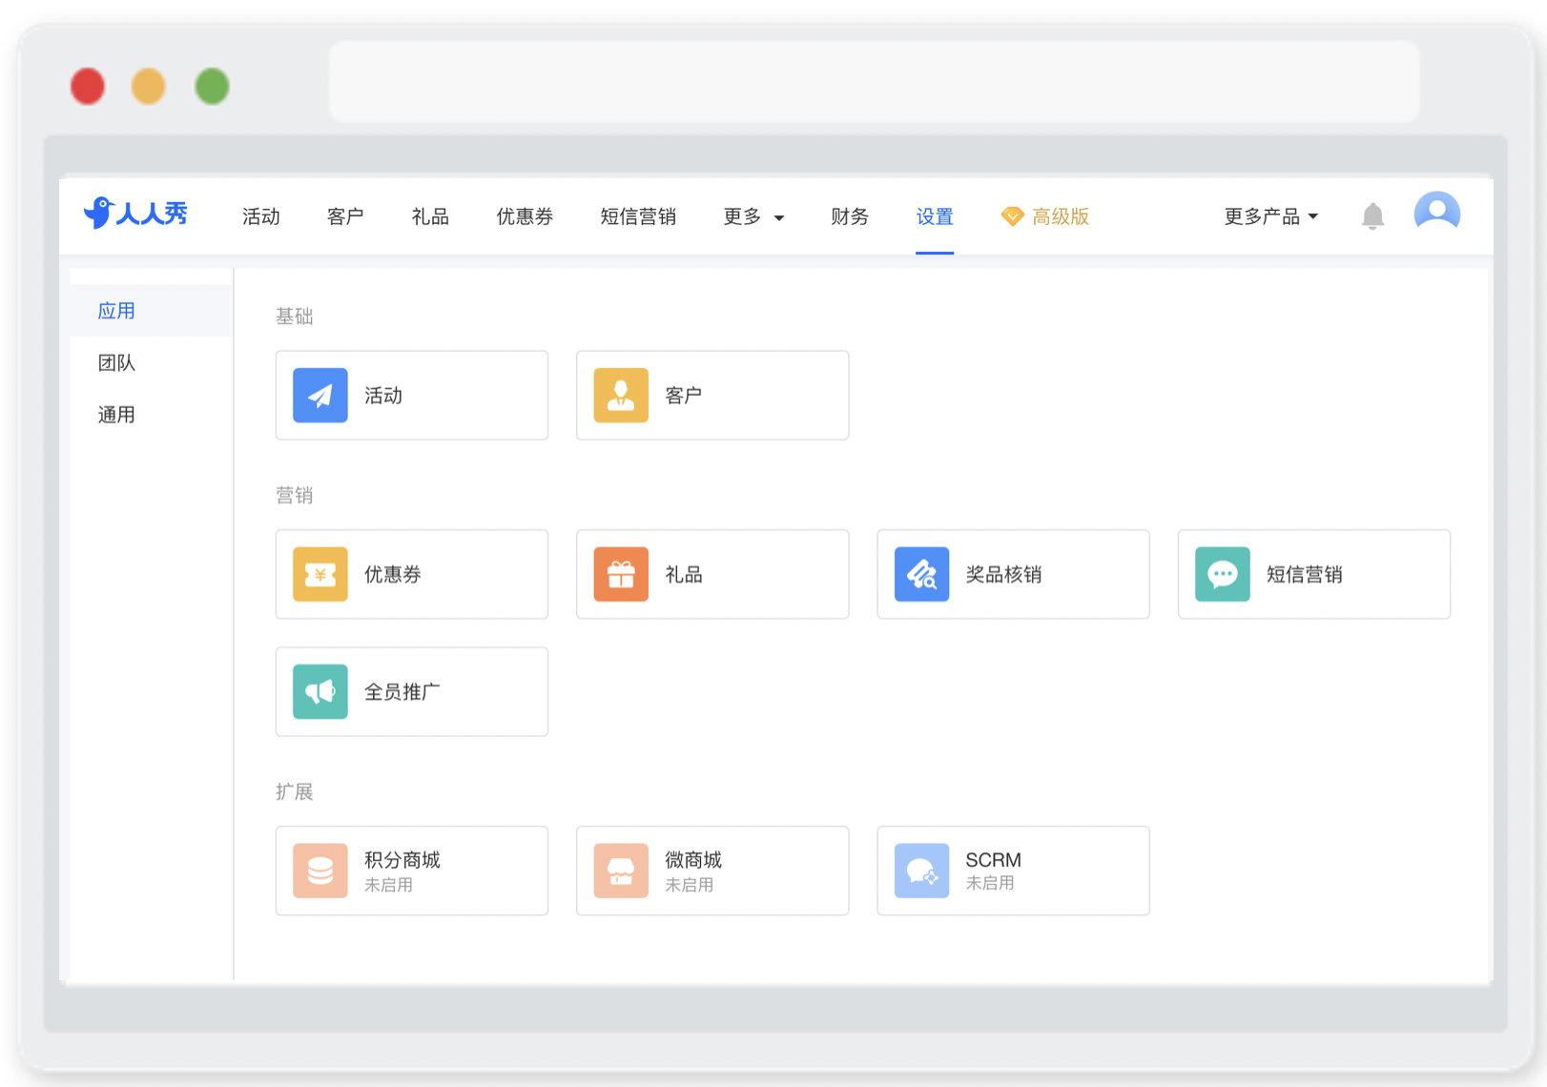Click the 活动 paper plane icon

click(320, 395)
